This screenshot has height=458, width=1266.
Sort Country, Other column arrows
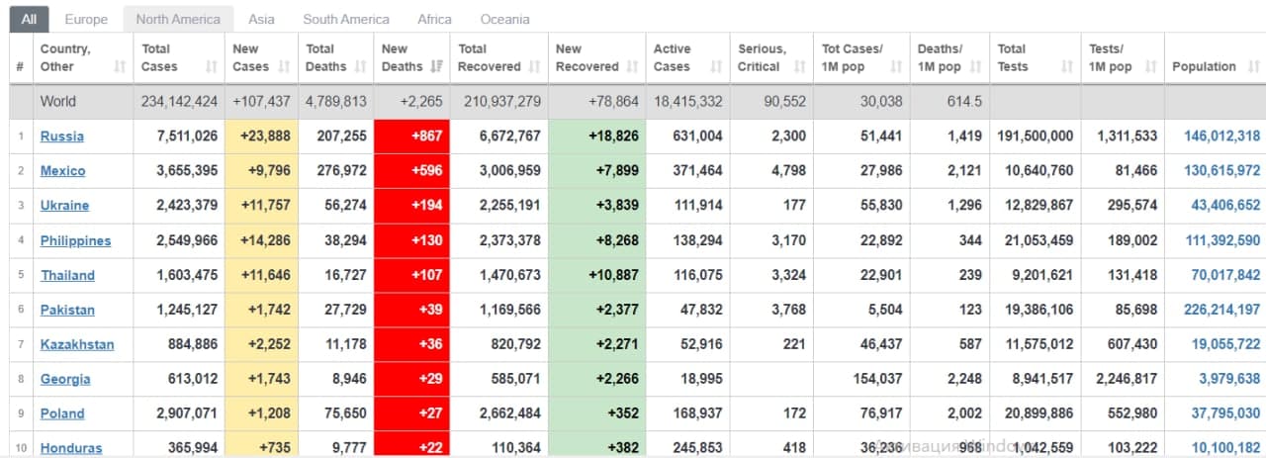coord(120,66)
